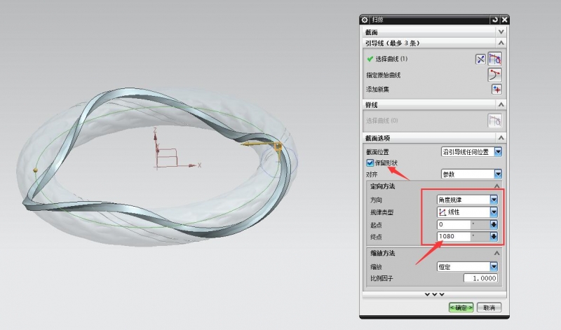Close the 扫掠 dialog
Screen dimensions: 561x330
tap(504, 20)
